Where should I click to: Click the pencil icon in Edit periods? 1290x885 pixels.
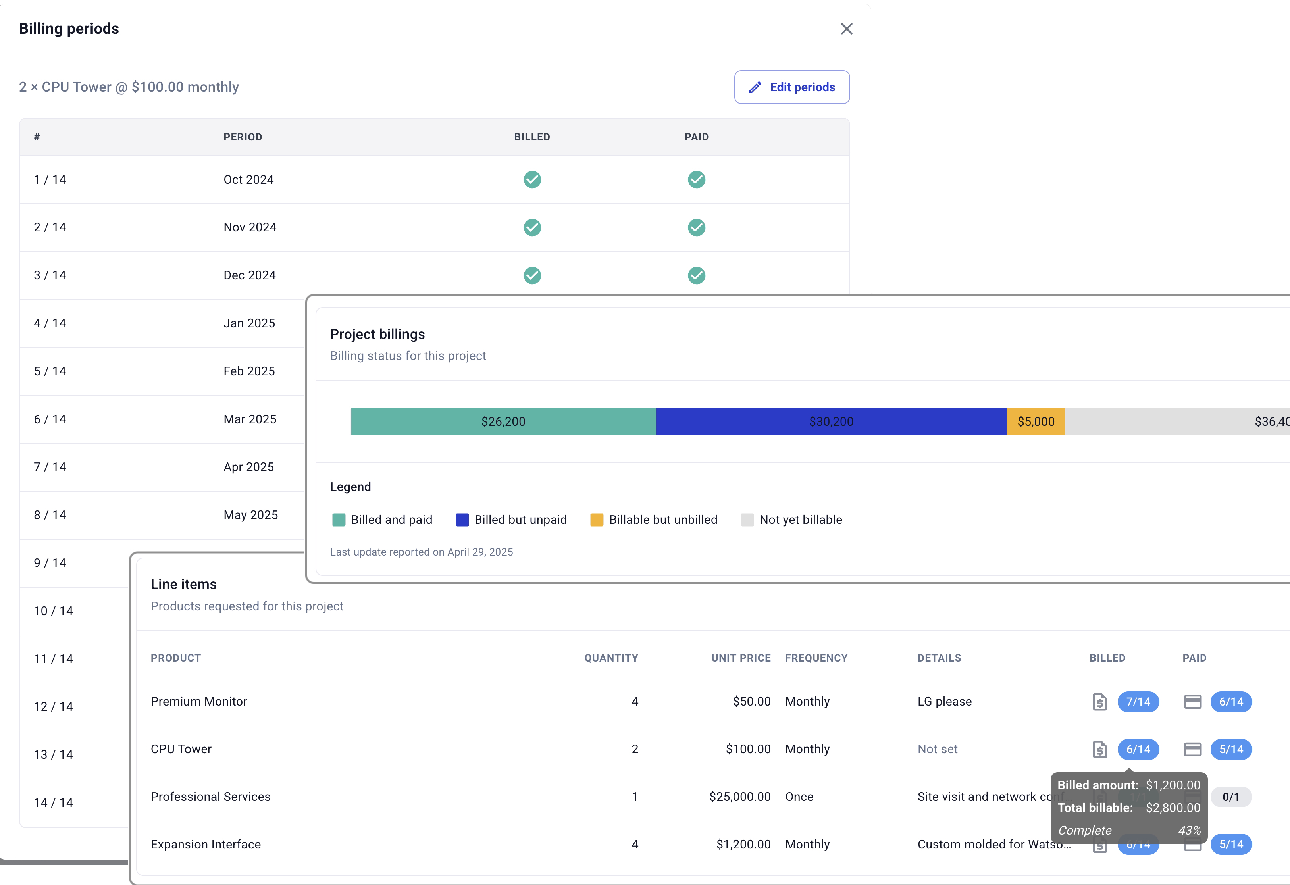coord(755,88)
